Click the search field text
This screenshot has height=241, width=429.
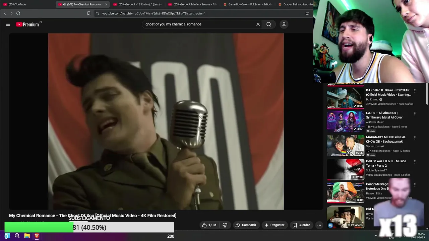[173, 24]
